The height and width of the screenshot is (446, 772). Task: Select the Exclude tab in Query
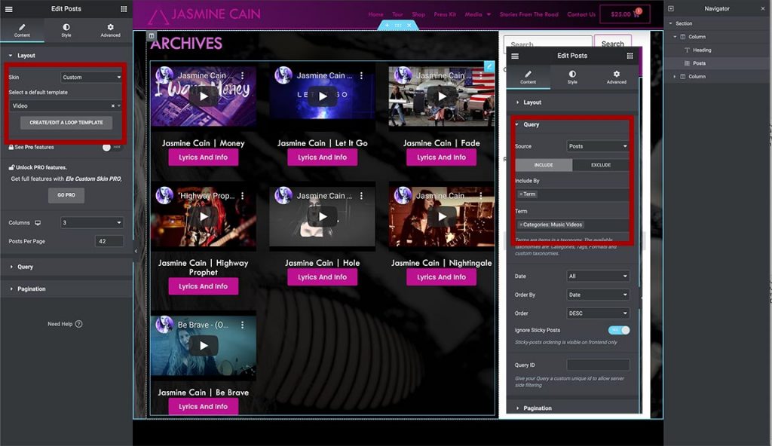click(601, 165)
